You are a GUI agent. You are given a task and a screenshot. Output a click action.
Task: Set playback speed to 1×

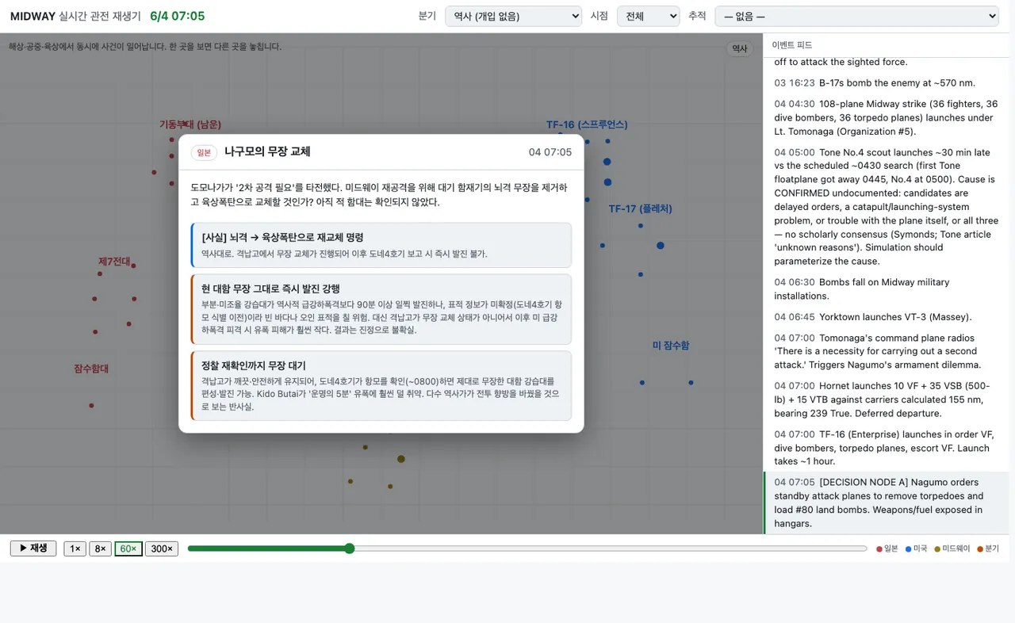click(x=75, y=548)
